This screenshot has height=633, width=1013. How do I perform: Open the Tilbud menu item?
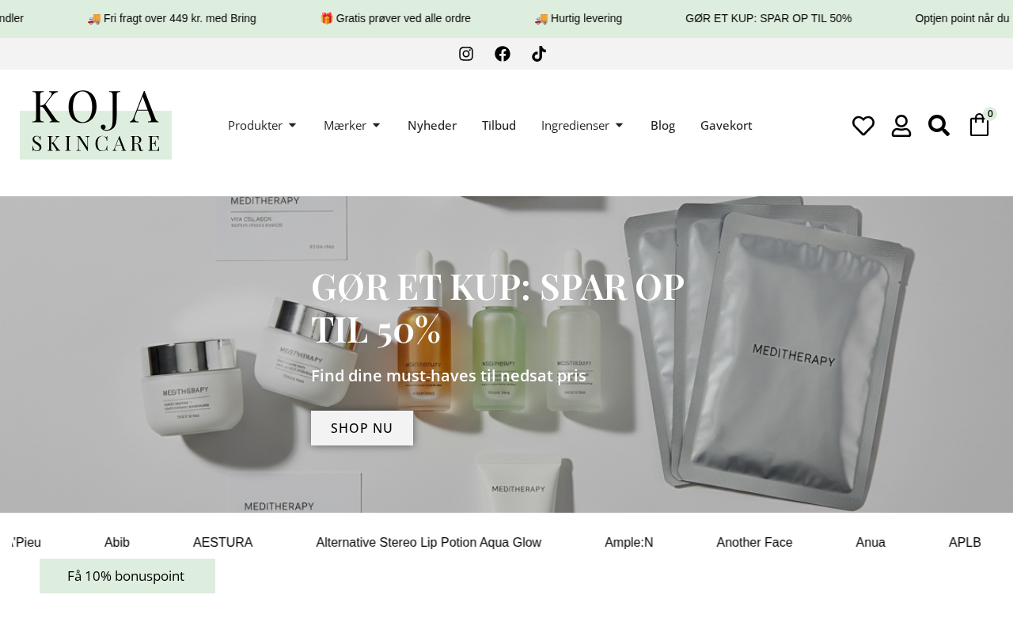point(499,125)
